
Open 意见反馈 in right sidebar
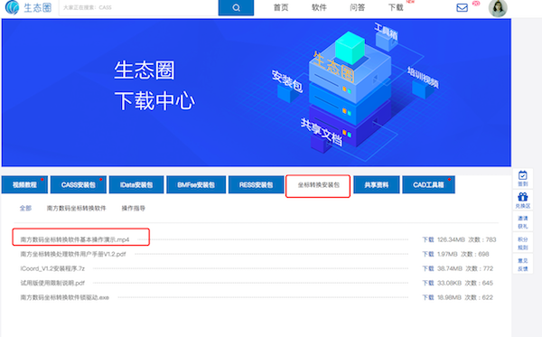(523, 265)
